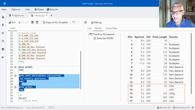Open the snippets sidebar icon
The height and width of the screenshot is (110, 195).
coord(3,41)
